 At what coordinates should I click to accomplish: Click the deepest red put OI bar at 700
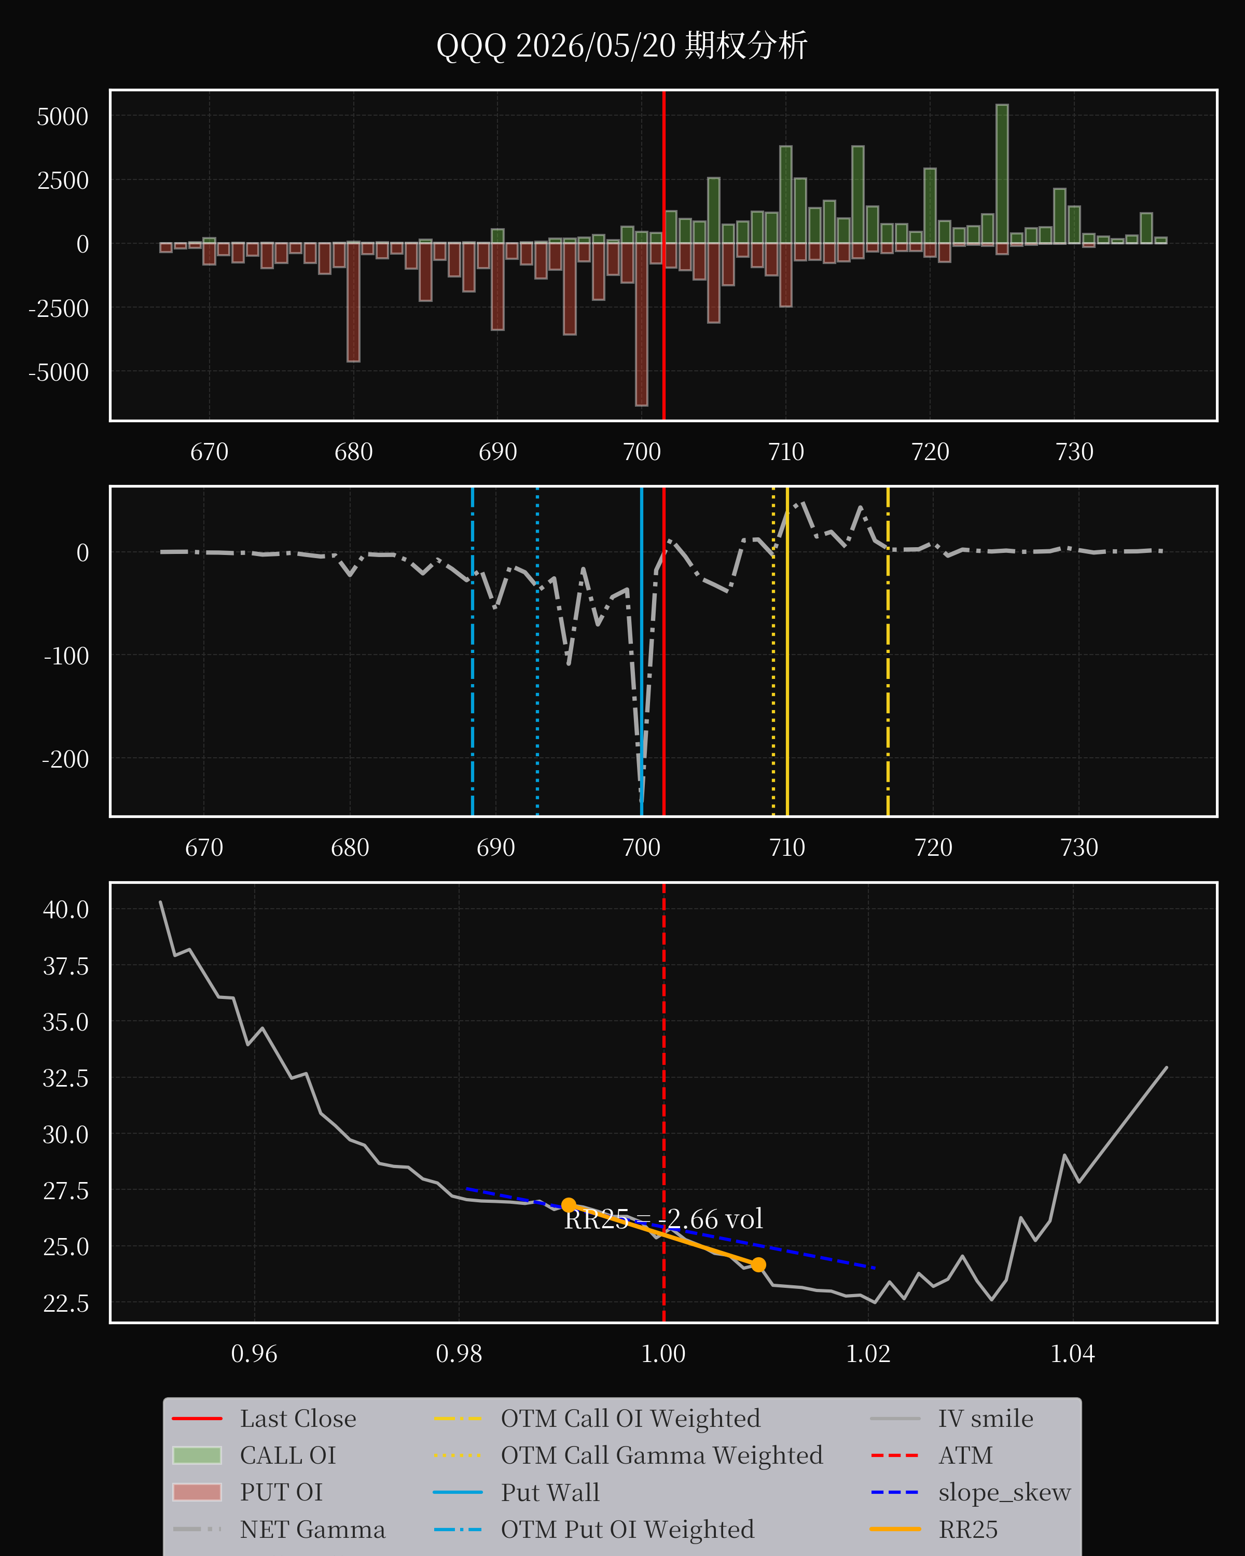pos(642,324)
